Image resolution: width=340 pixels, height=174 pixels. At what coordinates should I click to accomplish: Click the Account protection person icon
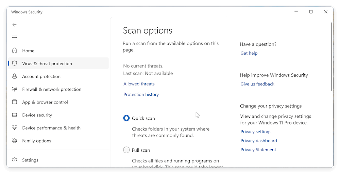pyautogui.click(x=14, y=76)
